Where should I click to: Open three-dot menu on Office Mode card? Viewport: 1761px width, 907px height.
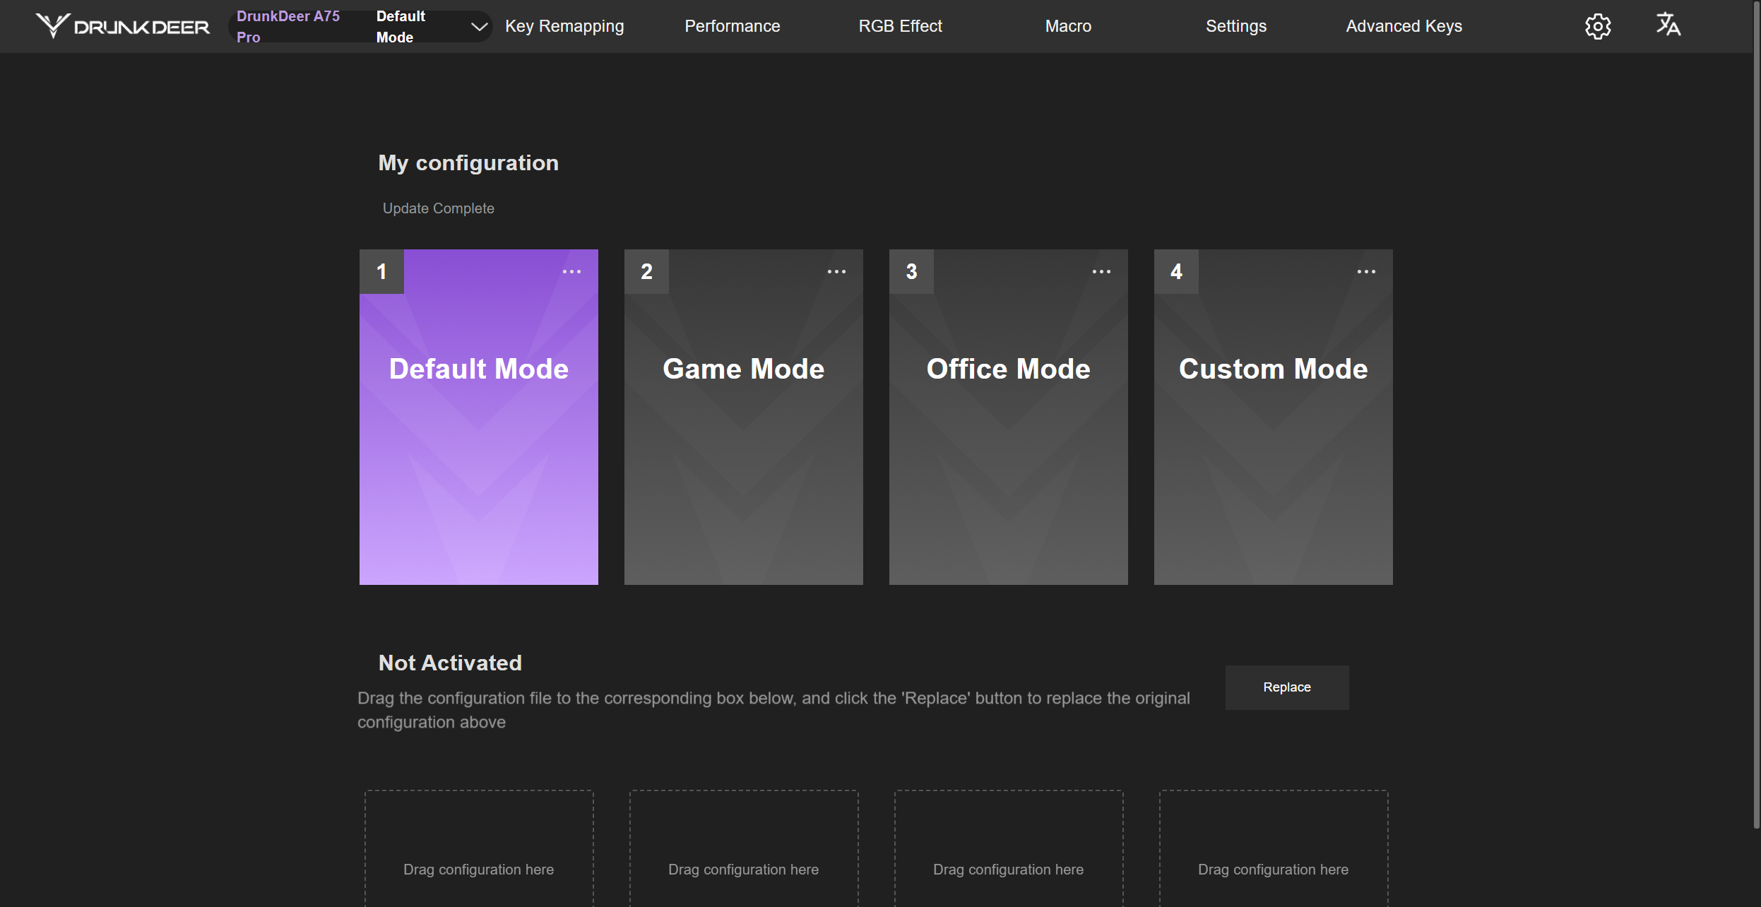[x=1101, y=272]
